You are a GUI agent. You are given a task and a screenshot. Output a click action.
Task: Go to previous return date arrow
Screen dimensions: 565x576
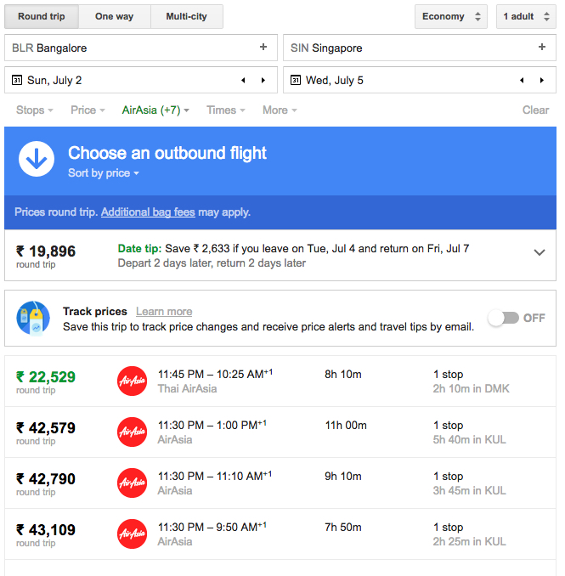(522, 80)
